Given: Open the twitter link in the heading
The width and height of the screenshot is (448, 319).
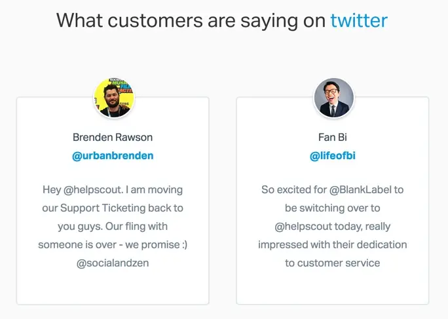Looking at the screenshot, I should [358, 20].
